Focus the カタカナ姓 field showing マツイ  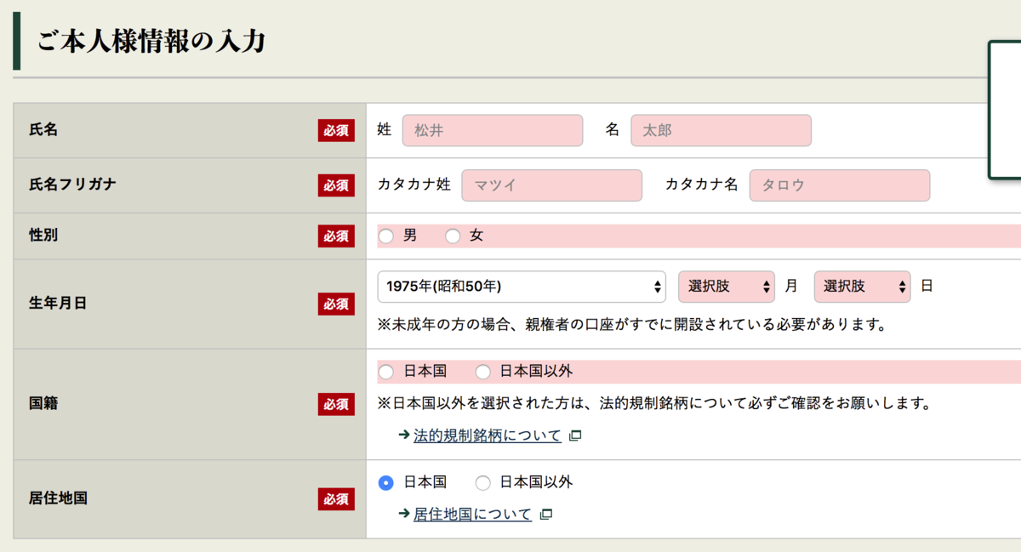(x=552, y=185)
